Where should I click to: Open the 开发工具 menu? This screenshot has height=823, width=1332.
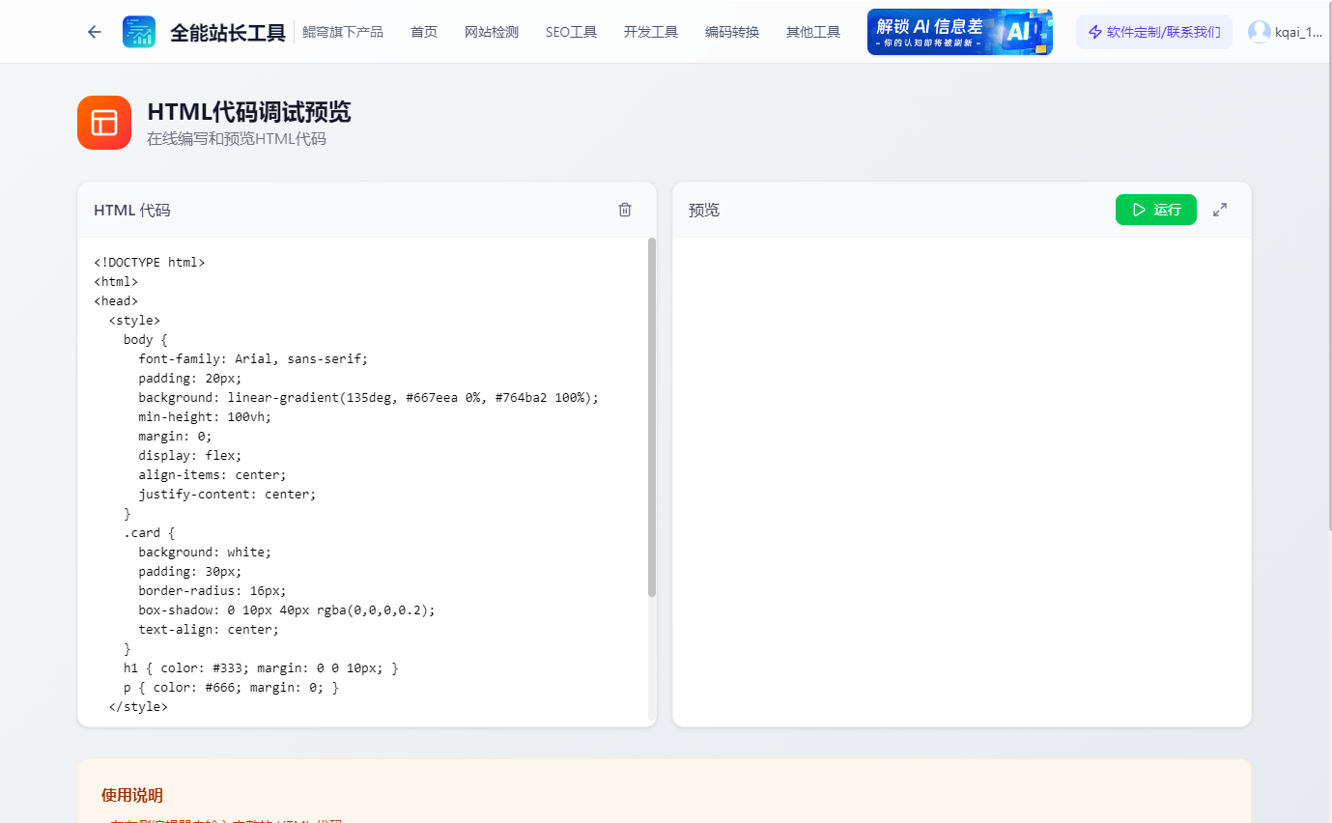pyautogui.click(x=649, y=31)
